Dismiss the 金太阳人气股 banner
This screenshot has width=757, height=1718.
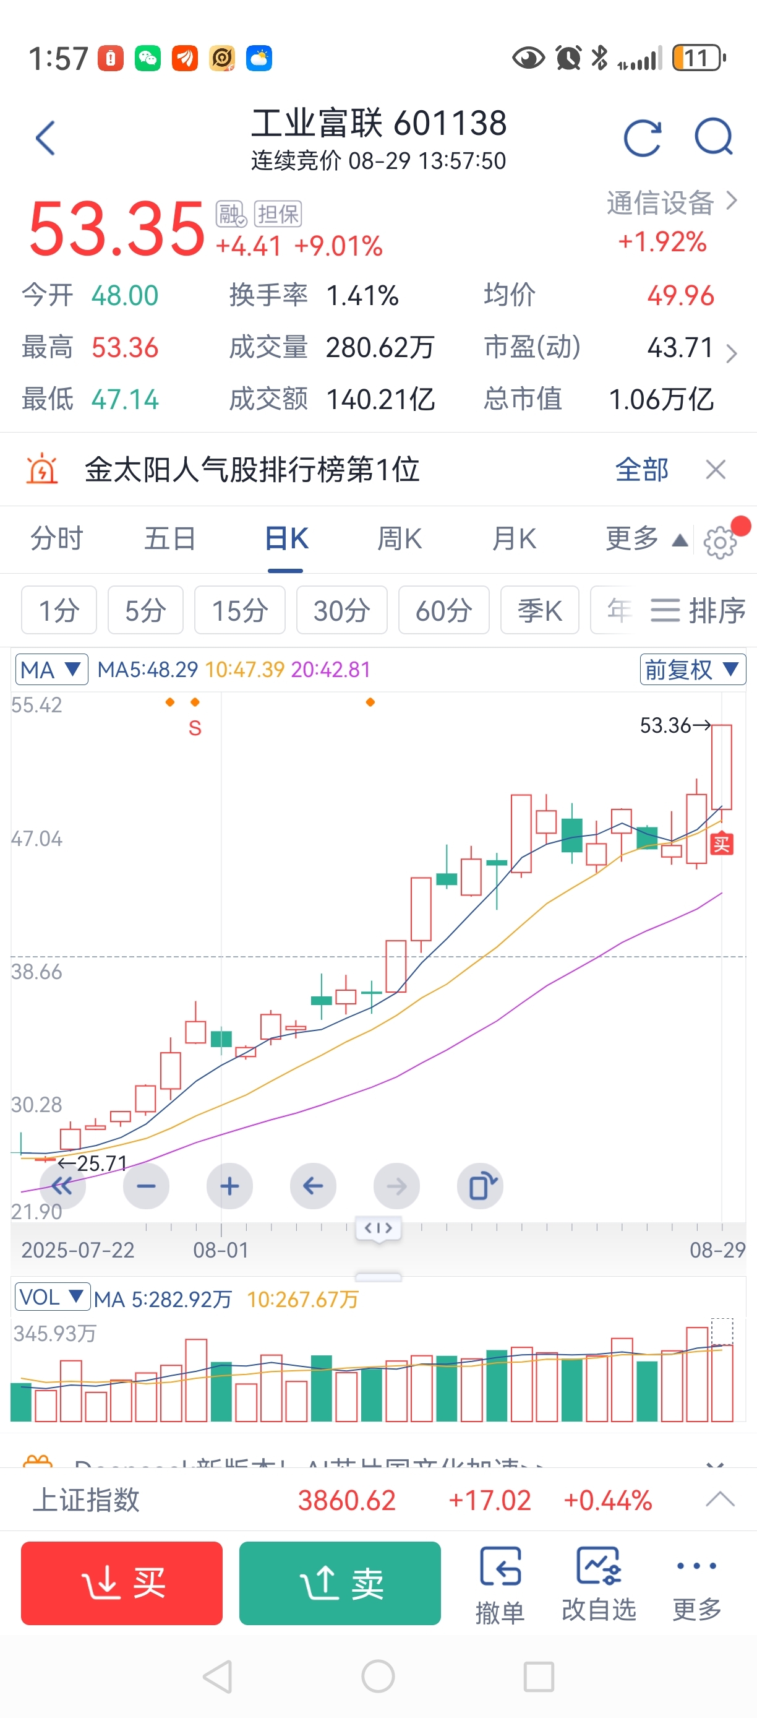tap(715, 470)
